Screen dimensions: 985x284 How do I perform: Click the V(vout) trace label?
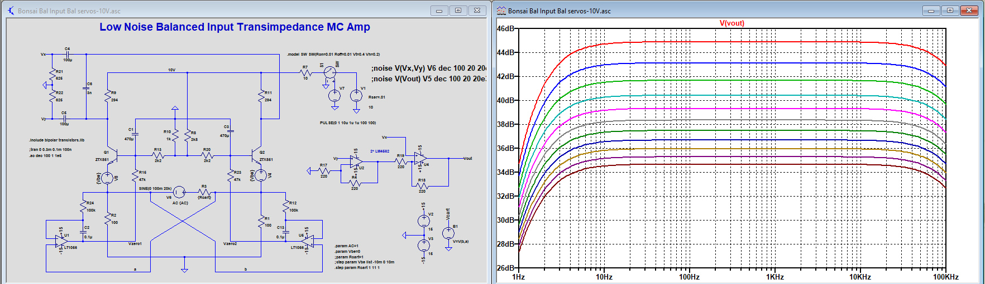(x=731, y=23)
